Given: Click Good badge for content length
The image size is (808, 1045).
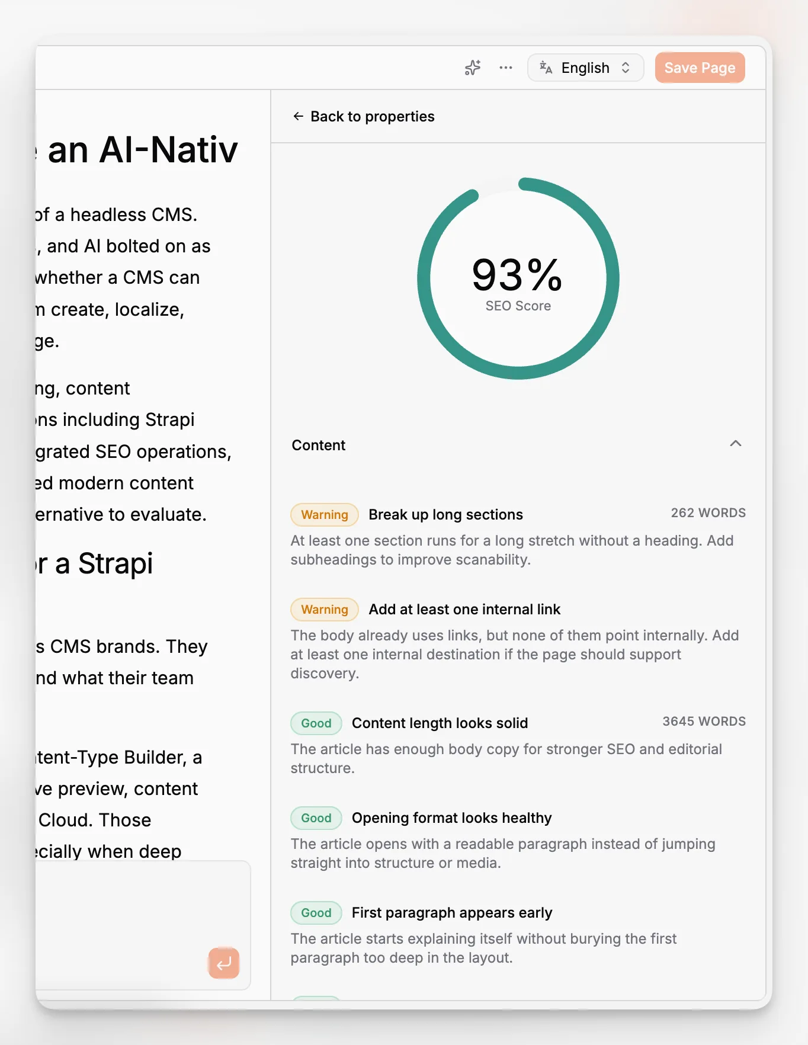Looking at the screenshot, I should (x=316, y=723).
